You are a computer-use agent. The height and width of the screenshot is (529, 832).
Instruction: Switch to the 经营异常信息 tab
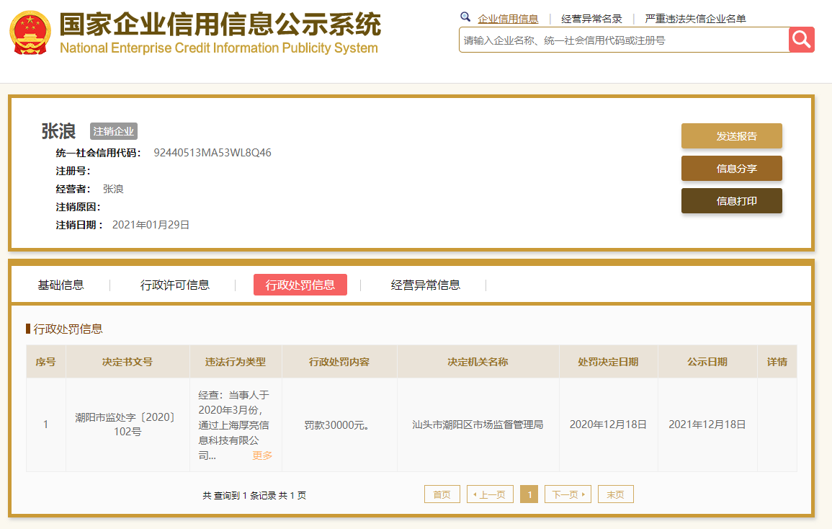426,285
